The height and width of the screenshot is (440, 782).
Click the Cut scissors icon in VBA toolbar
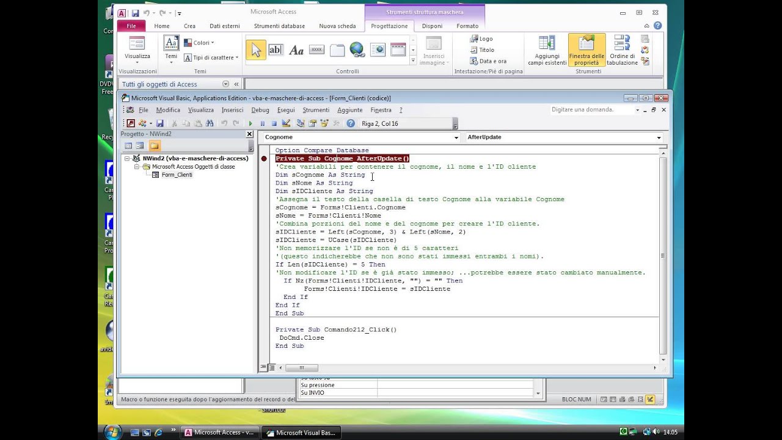(x=174, y=123)
